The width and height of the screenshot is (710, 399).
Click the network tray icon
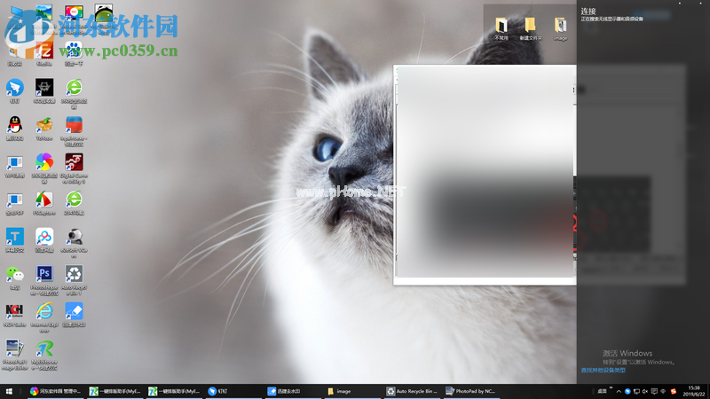[636, 391]
